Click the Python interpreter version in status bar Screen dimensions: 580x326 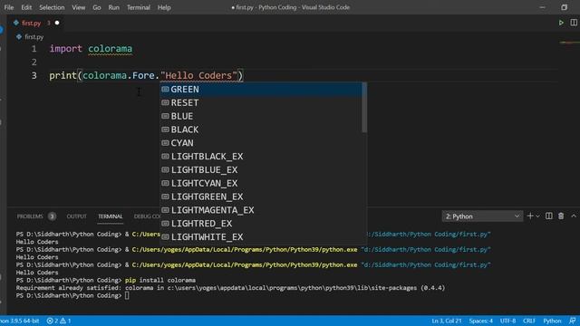pos(19,321)
